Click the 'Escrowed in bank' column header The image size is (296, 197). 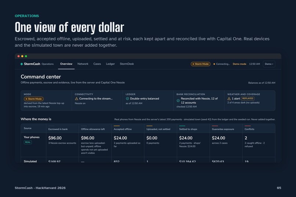pos(58,129)
